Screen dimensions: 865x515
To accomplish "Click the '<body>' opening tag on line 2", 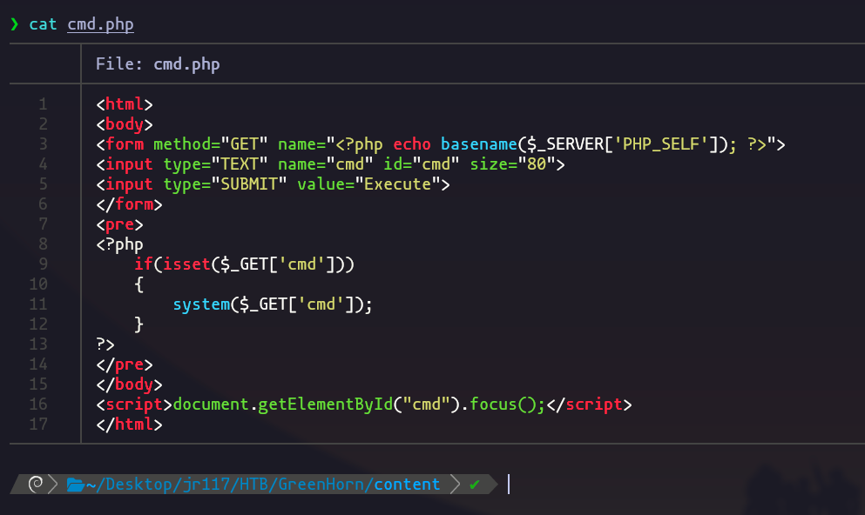I will click(125, 124).
